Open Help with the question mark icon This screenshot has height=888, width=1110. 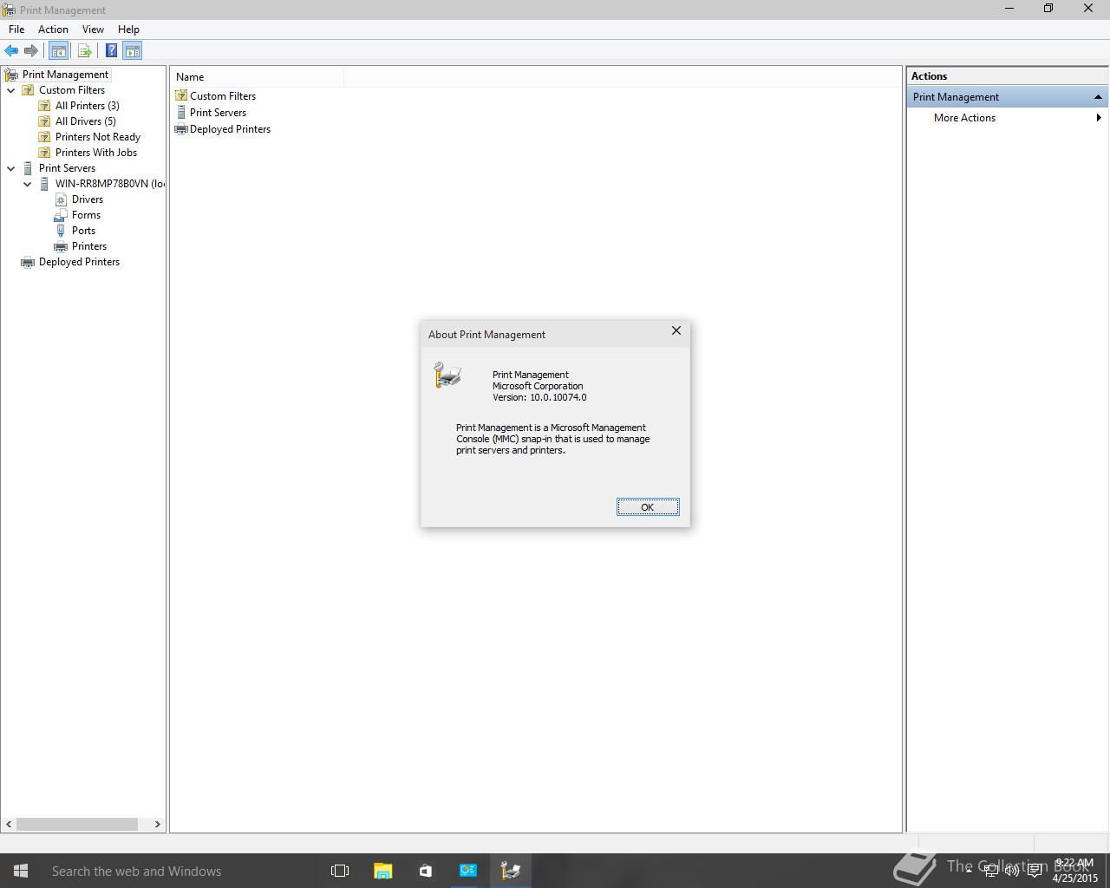(x=112, y=50)
